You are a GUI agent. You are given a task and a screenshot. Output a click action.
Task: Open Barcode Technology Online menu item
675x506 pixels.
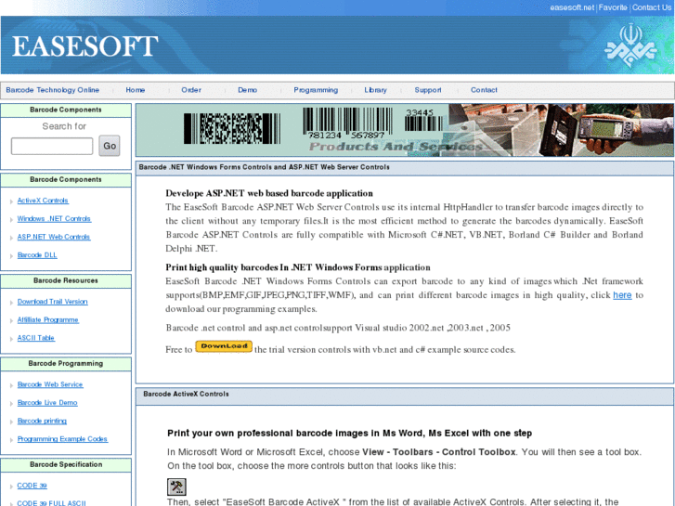[x=53, y=90]
